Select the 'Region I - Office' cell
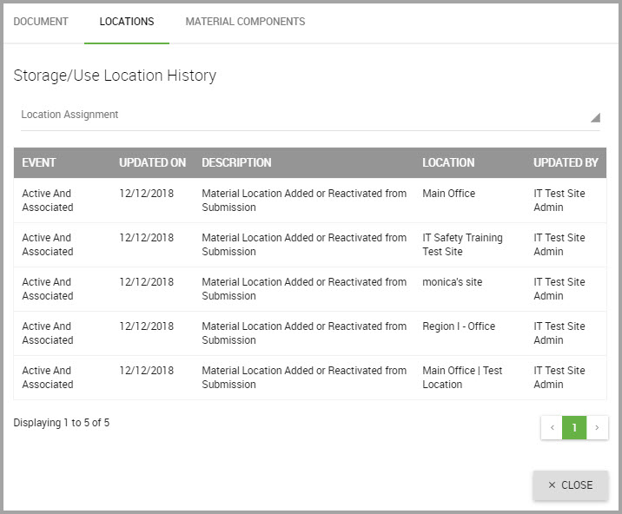The image size is (622, 514). pos(459,326)
